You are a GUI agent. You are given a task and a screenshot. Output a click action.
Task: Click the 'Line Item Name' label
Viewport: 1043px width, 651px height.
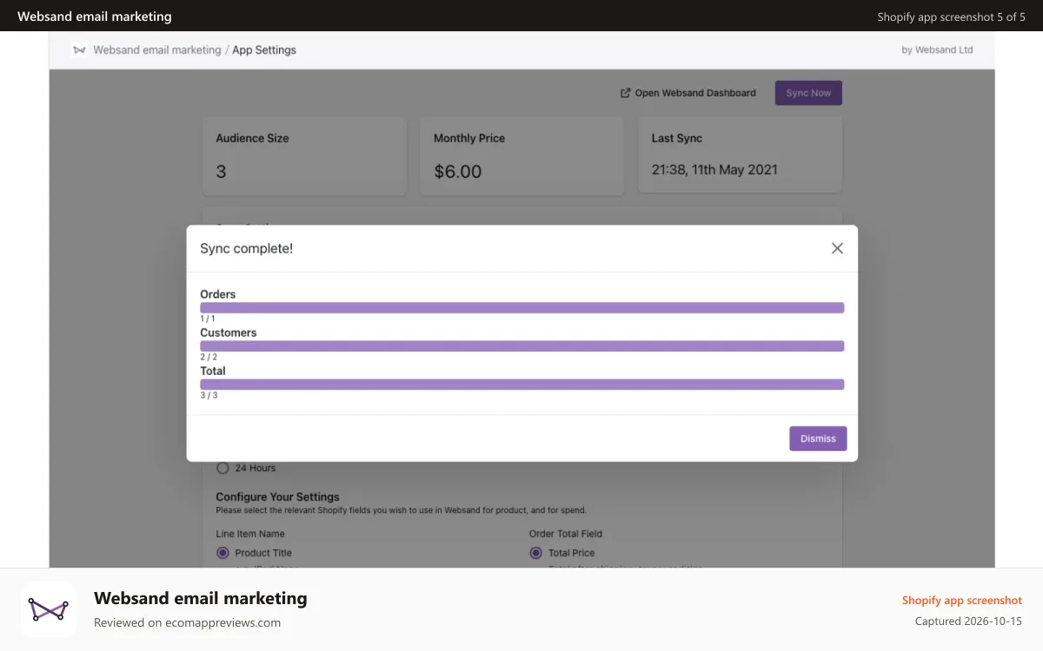[250, 534]
